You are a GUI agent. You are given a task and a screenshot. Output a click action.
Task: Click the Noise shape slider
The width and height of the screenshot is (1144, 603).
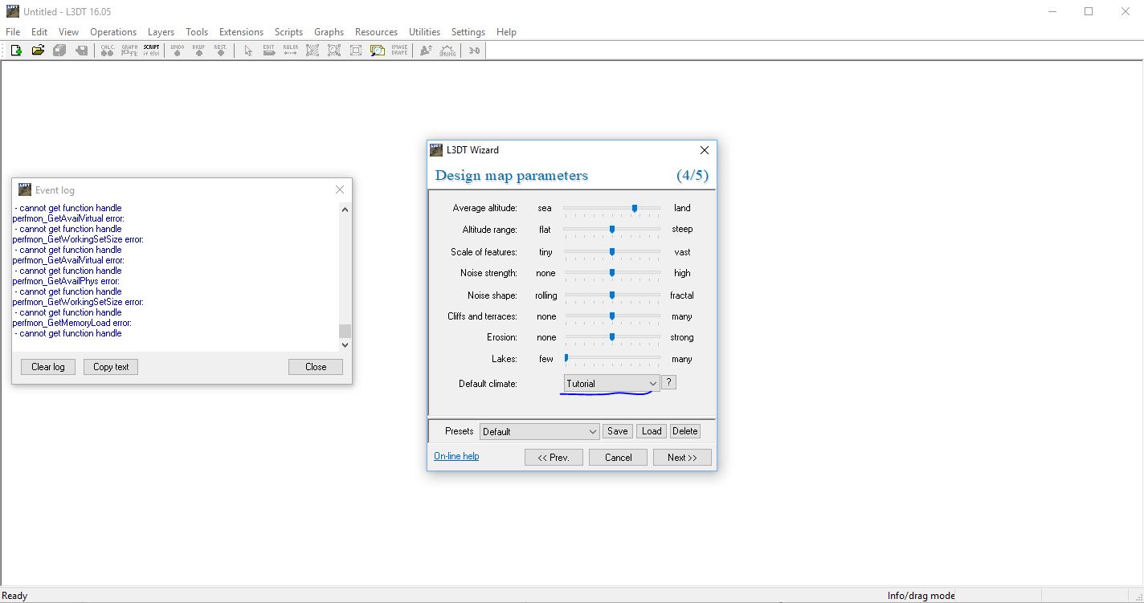coord(611,295)
